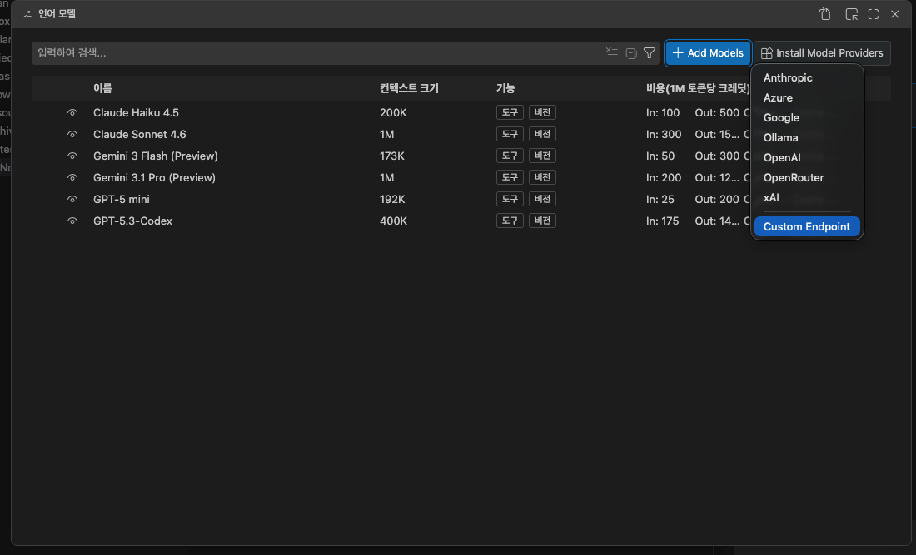This screenshot has width=916, height=555.
Task: Collapse all model groups icon
Action: 631,53
